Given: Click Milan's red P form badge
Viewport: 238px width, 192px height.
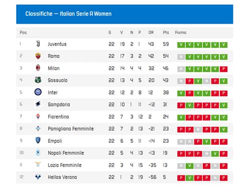Looking at the screenshot, I should [223, 69].
